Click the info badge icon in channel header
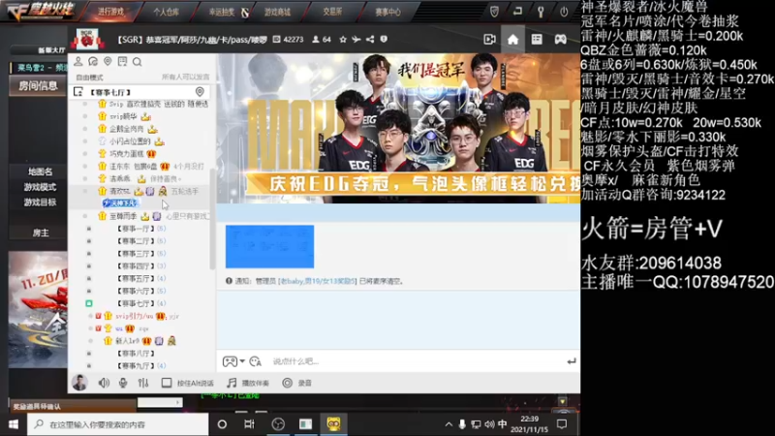The image size is (775, 436). click(x=384, y=39)
